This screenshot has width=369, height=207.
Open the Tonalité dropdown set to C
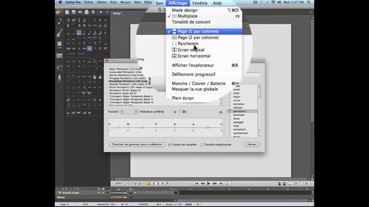click(x=129, y=112)
